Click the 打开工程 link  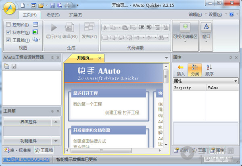coord(131,112)
